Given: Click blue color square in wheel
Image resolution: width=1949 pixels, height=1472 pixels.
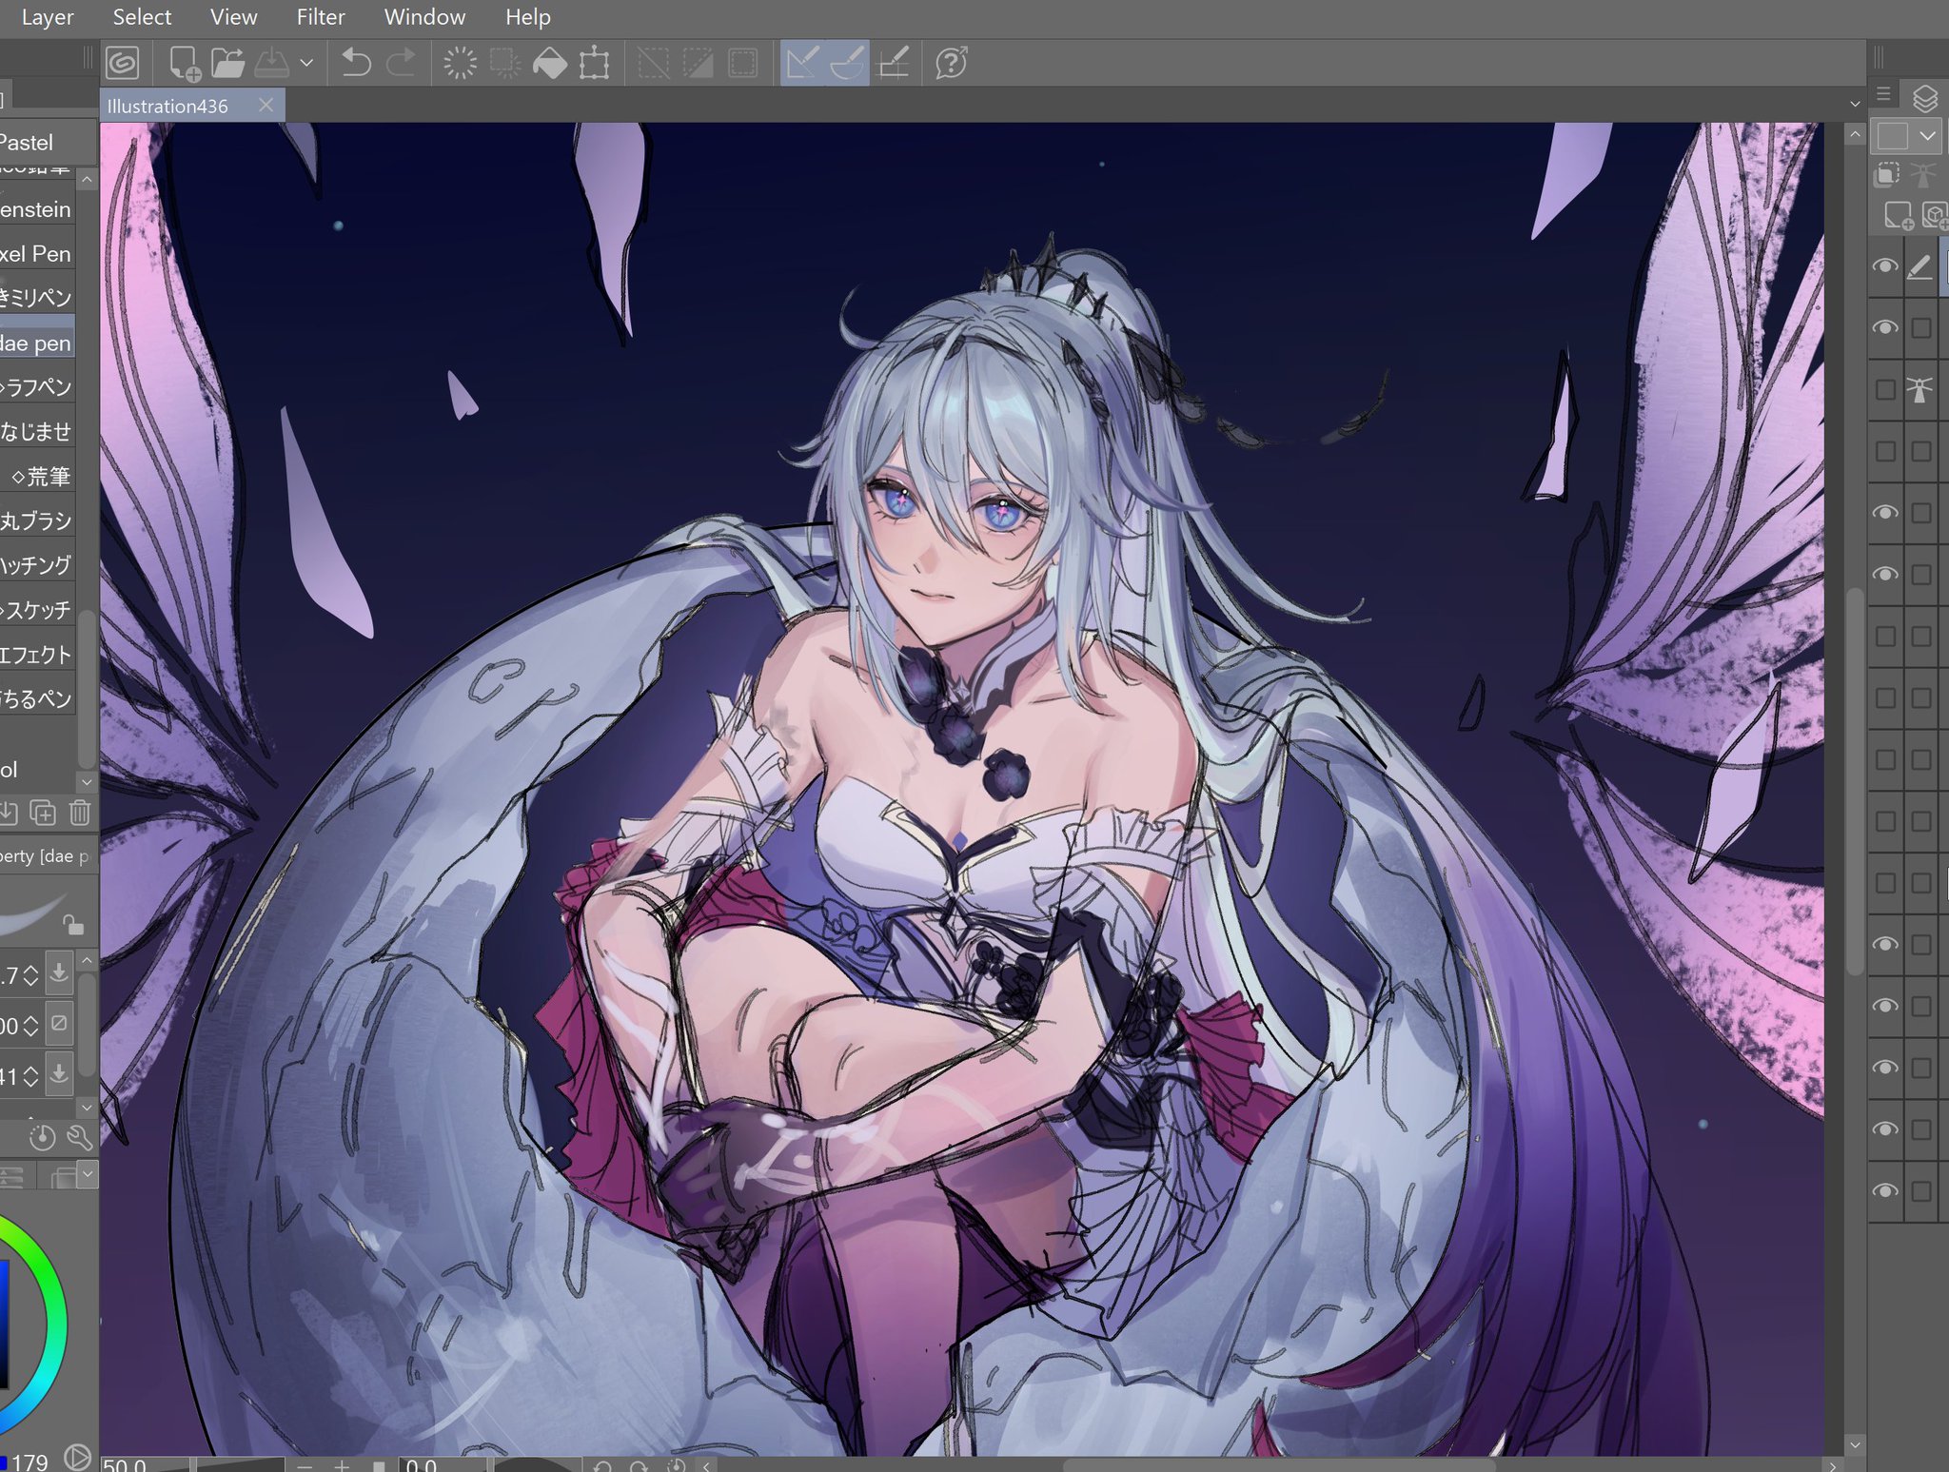Looking at the screenshot, I should pyautogui.click(x=4, y=1323).
